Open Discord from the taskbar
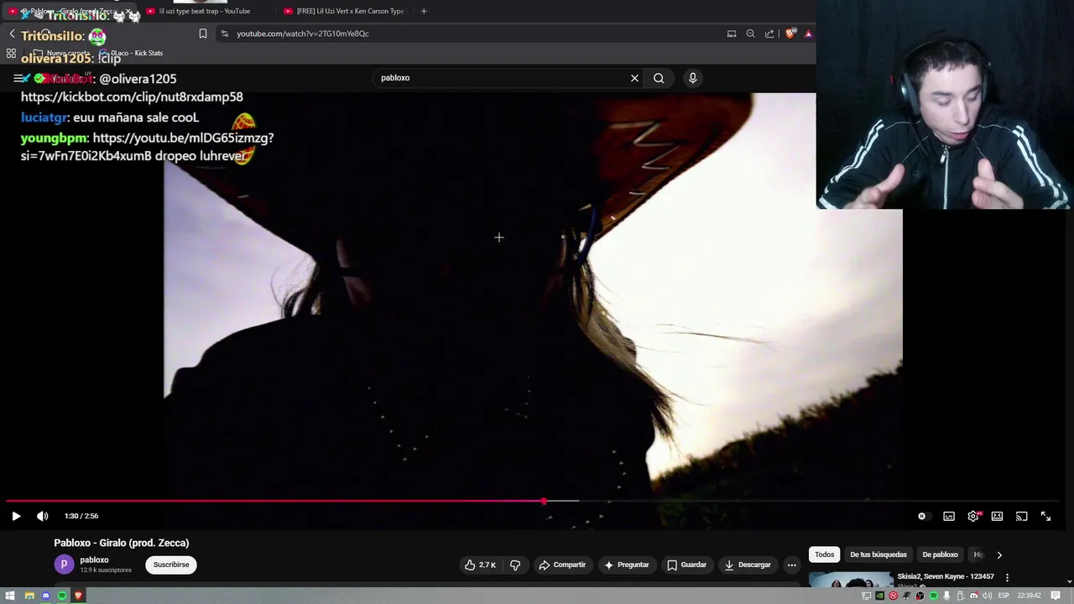Viewport: 1074px width, 604px height. tap(46, 596)
